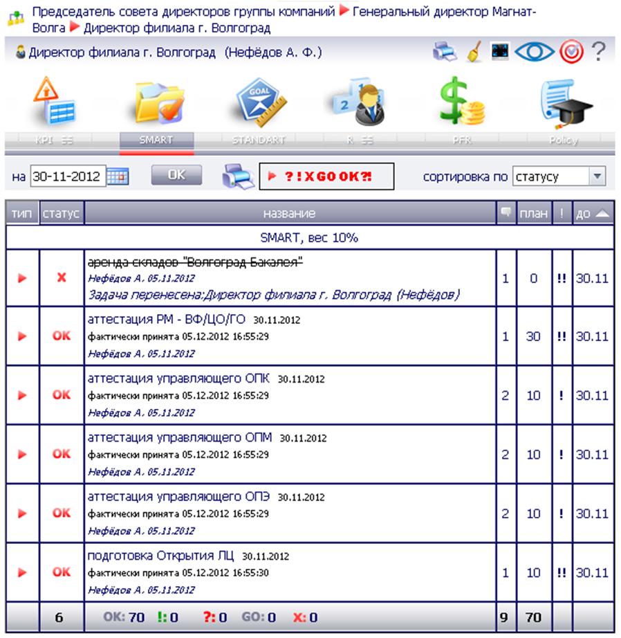Click the SMART folder checkmark icon
The image size is (621, 638).
click(x=159, y=102)
